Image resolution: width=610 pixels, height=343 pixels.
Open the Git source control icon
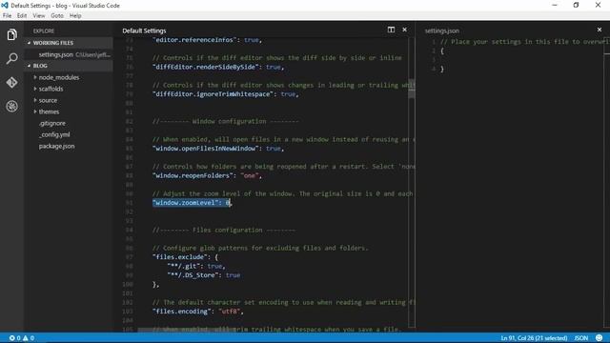(x=11, y=83)
